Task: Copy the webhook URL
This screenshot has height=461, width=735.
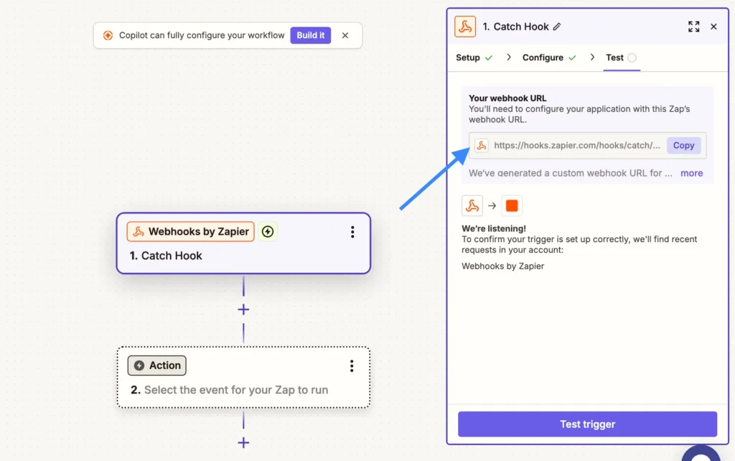Action: coord(683,145)
